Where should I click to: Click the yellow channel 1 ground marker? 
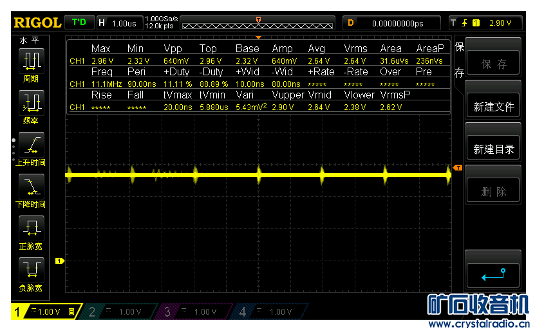click(60, 261)
